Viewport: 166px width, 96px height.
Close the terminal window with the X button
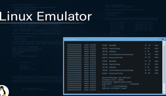163,39
